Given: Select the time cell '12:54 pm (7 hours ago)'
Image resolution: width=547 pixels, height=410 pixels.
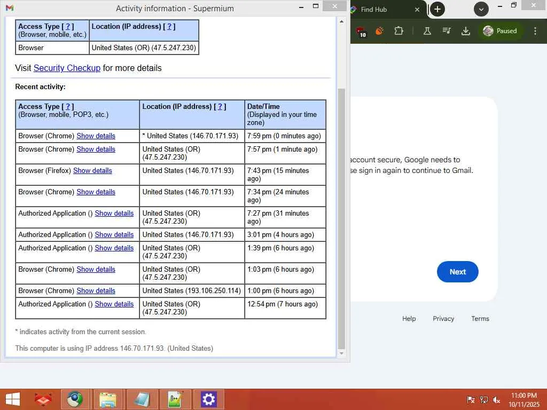Looking at the screenshot, I should (x=285, y=308).
